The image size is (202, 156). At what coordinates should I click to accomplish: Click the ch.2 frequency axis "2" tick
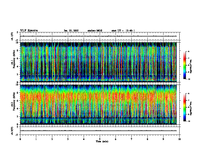tap(18, 116)
